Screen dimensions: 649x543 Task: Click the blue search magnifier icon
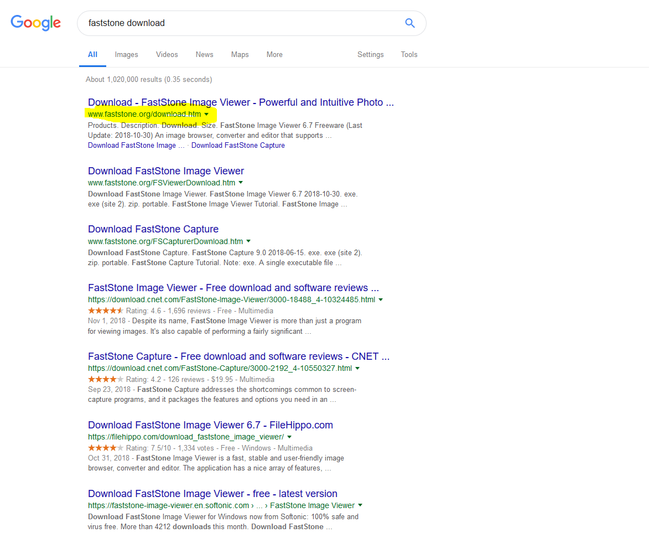point(410,23)
